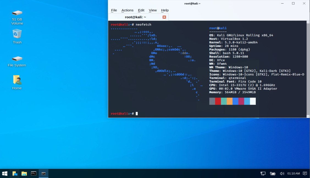
Task: Click the 'neofetch' command text
Action: pyautogui.click(x=143, y=24)
